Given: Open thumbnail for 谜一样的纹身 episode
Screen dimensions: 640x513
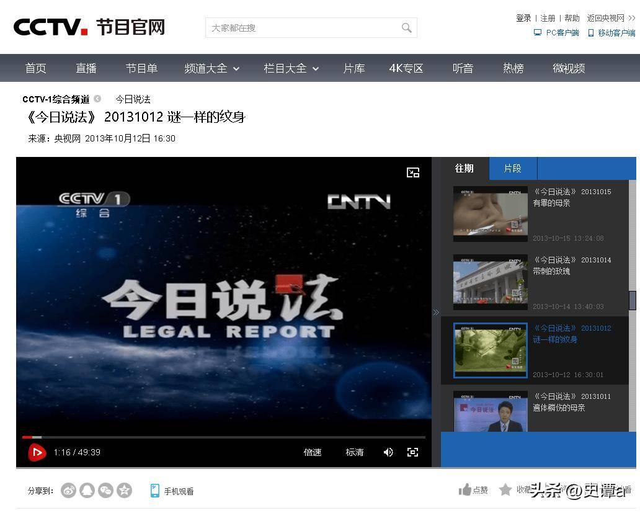Looking at the screenshot, I should [490, 350].
